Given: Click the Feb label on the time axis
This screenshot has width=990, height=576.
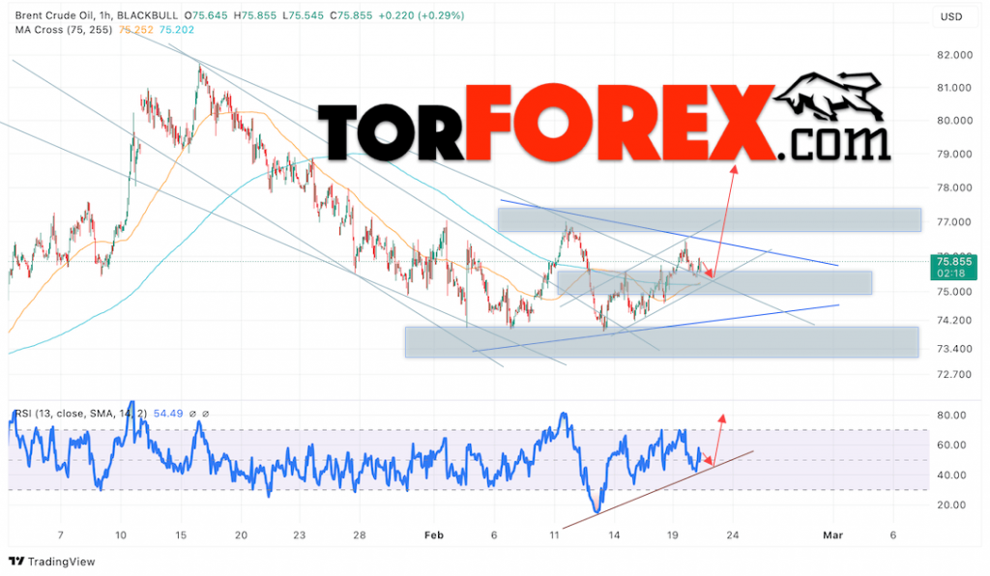Looking at the screenshot, I should [433, 534].
